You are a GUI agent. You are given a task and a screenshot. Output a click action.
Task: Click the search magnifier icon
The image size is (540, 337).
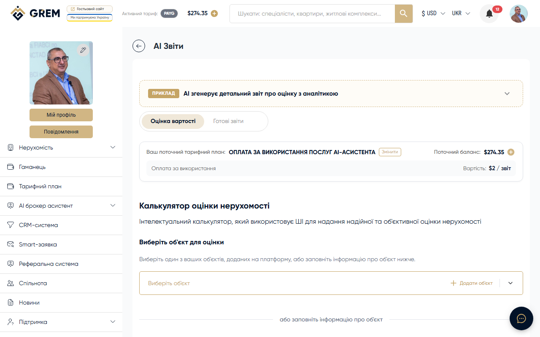(403, 13)
